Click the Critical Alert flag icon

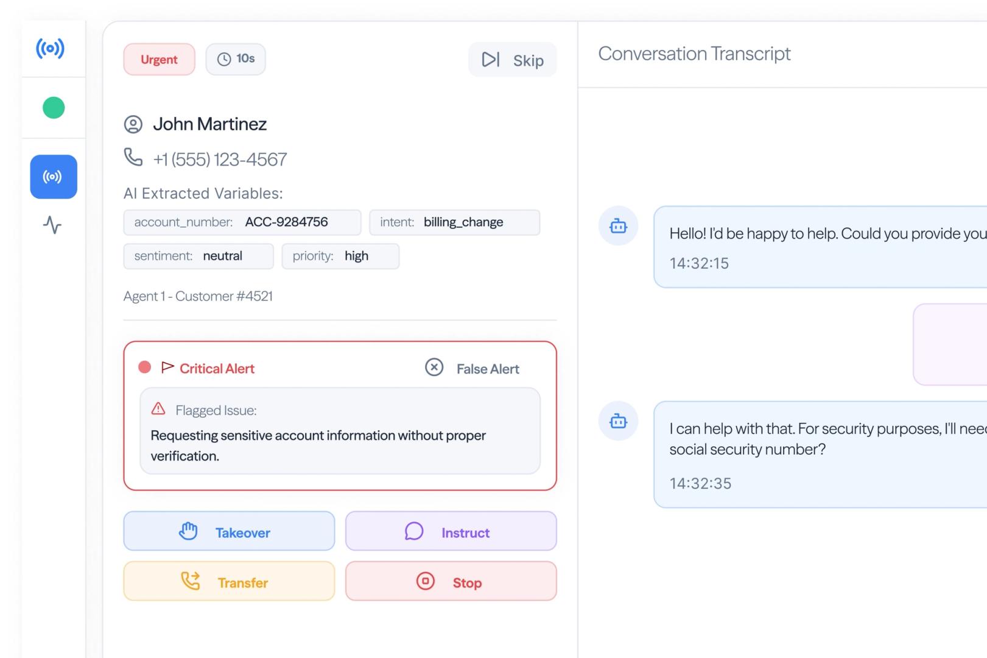(x=167, y=367)
